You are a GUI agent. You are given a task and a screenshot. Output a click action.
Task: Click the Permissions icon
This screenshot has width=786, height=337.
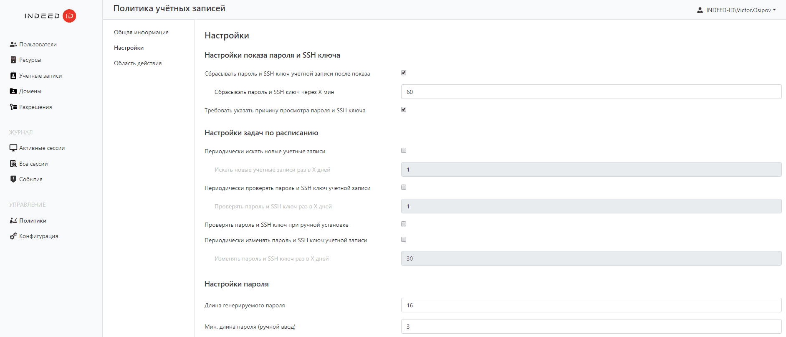(x=13, y=107)
